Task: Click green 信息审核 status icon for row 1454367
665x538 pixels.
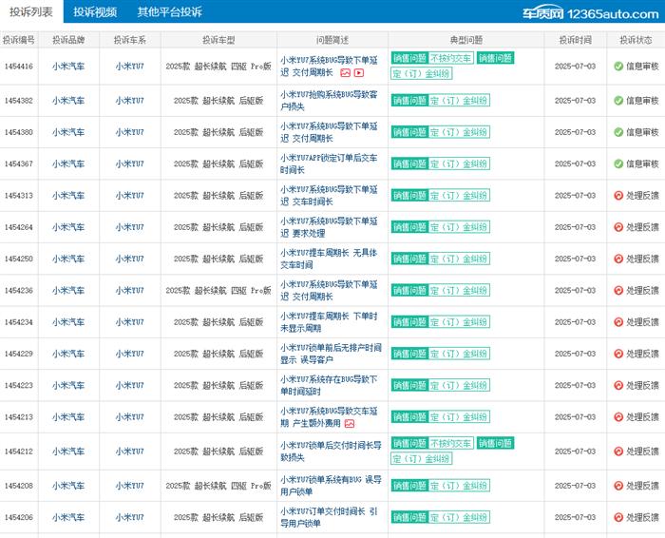Action: (x=618, y=163)
